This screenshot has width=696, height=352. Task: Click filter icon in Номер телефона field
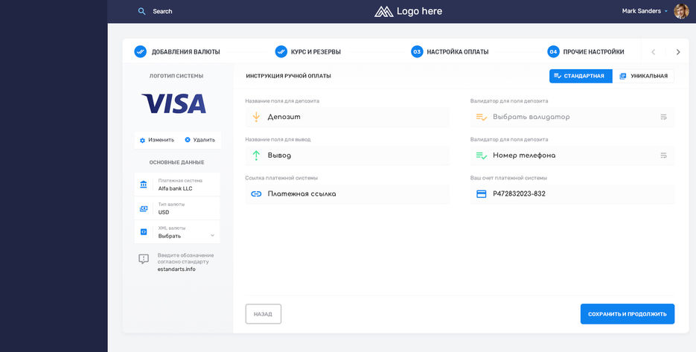click(x=663, y=156)
